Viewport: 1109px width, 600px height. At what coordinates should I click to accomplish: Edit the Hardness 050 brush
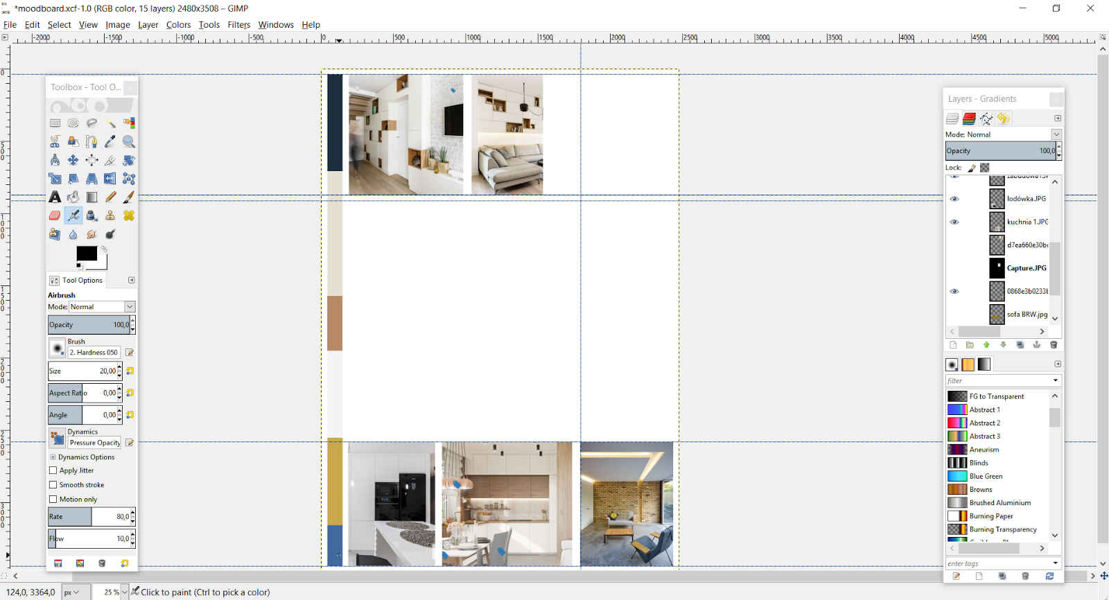(x=130, y=353)
